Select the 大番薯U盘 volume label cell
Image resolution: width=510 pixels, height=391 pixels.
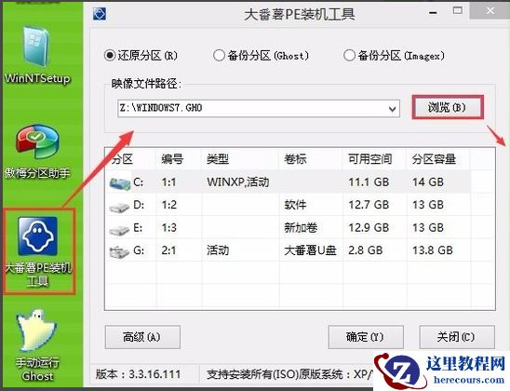[x=310, y=250]
